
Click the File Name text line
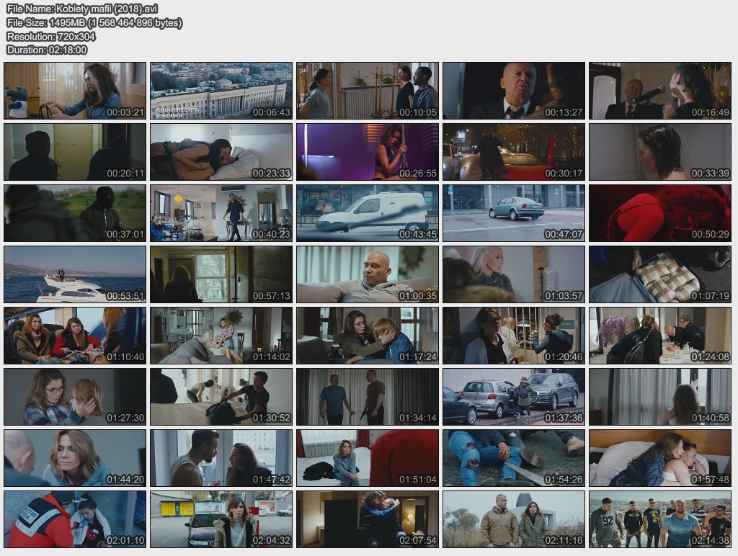pyautogui.click(x=82, y=9)
